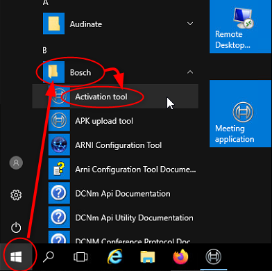The width and height of the screenshot is (272, 271).
Task: Click the Audinate folder icon
Action: (53, 24)
